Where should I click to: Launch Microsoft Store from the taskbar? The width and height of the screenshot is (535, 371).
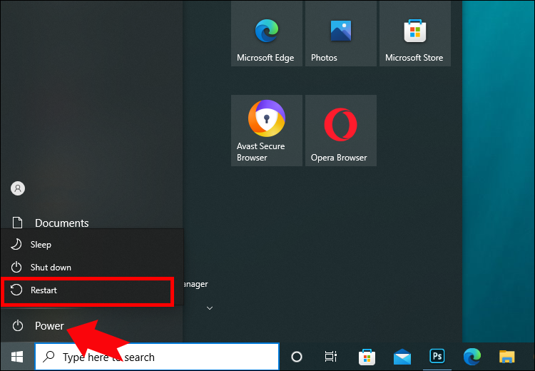pos(367,357)
